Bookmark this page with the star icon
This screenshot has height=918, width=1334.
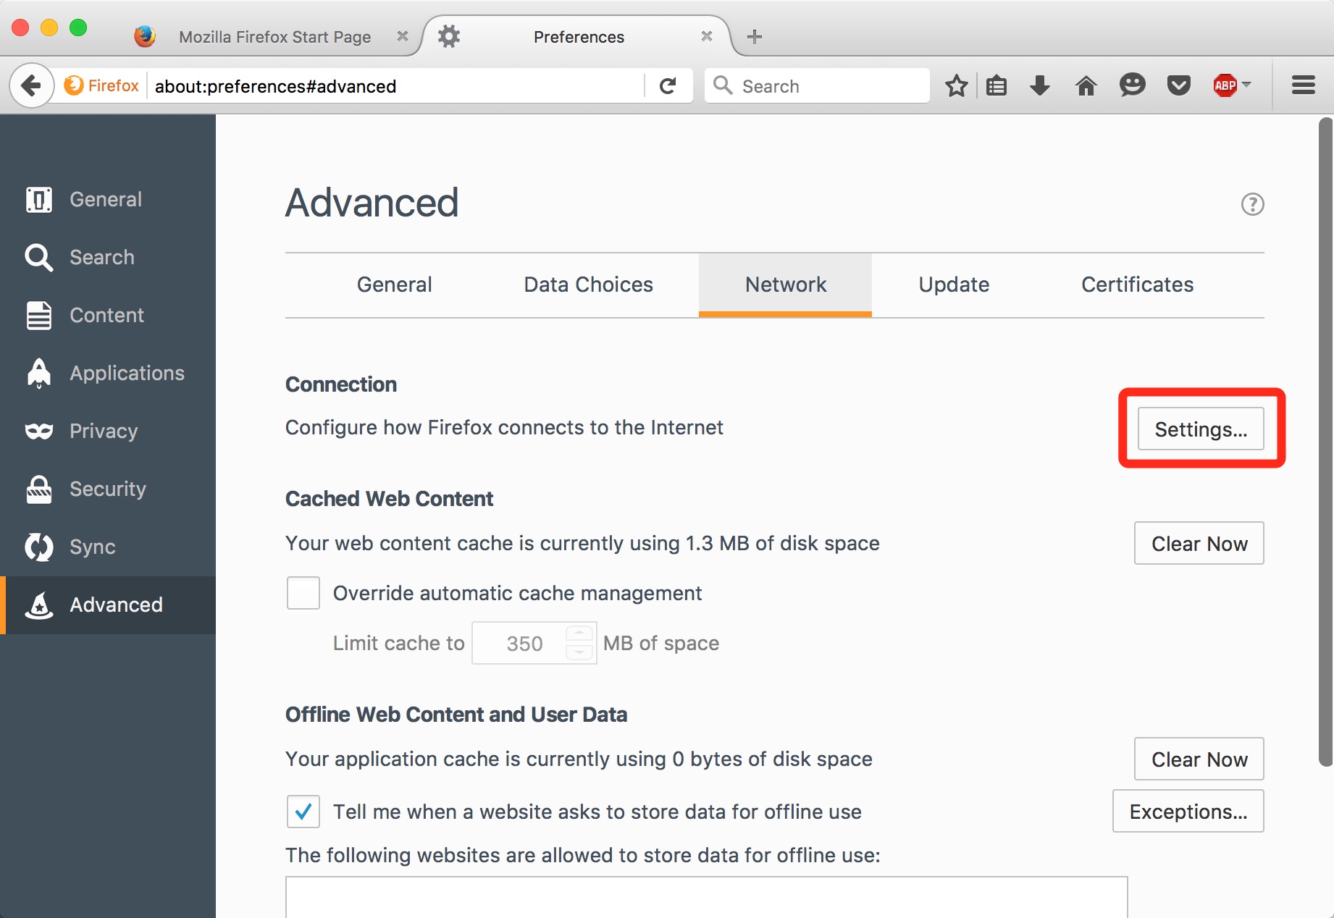point(957,86)
